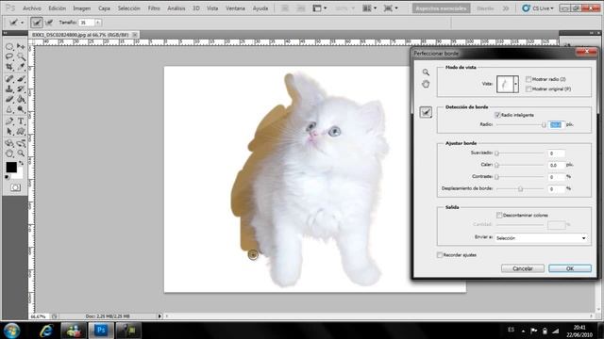Open the Ventana menu

coord(235,8)
